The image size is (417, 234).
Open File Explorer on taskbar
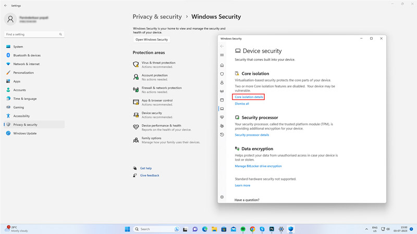coord(214,229)
